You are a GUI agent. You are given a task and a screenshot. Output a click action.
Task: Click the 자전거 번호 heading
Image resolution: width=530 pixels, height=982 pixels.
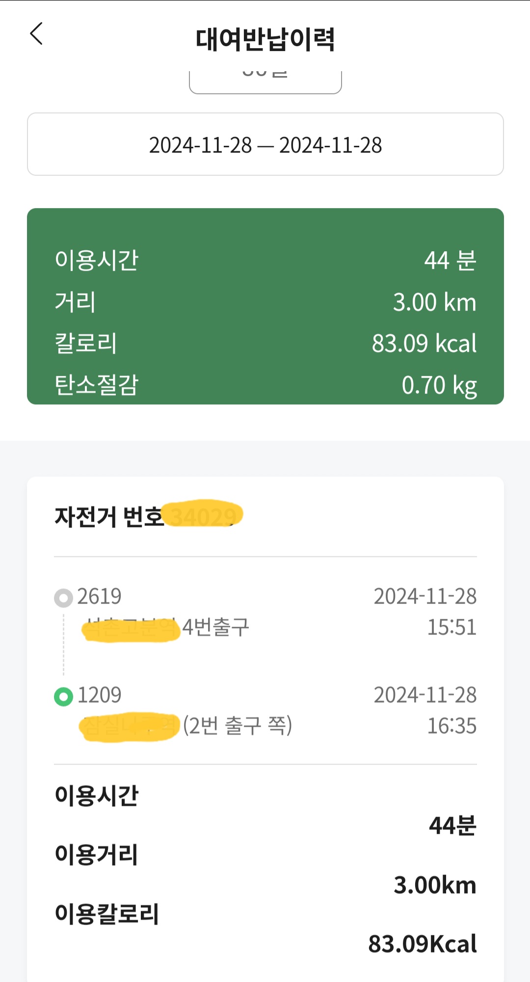109,517
